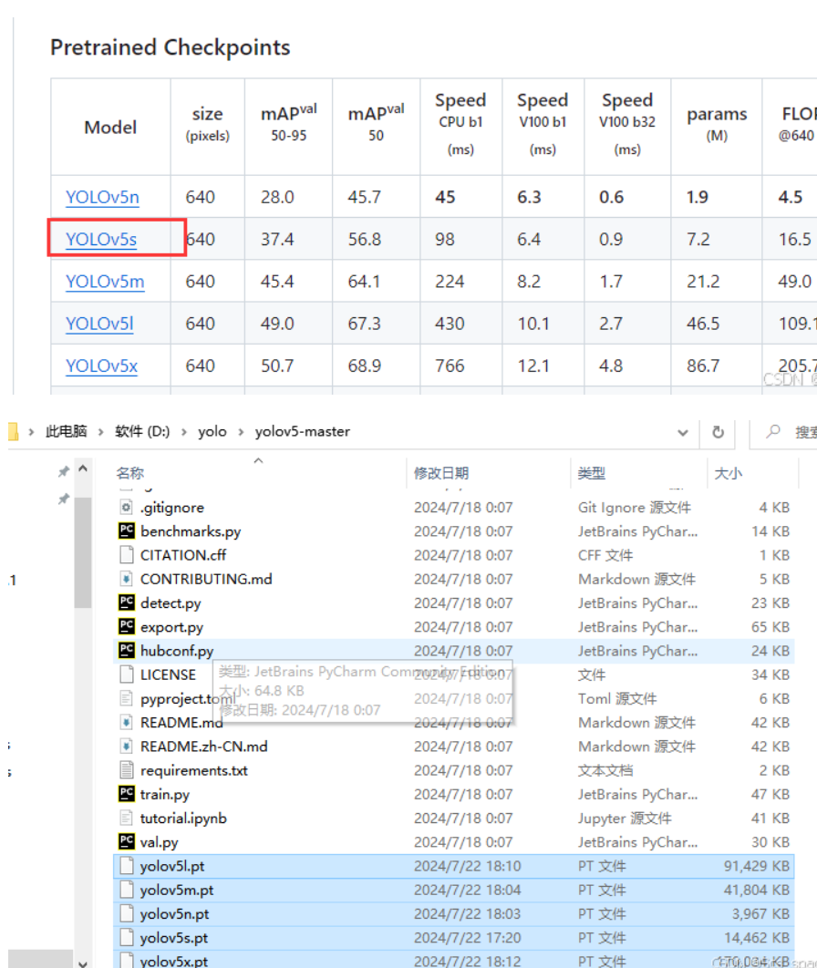Click the .gitignore Git file icon

pos(126,507)
